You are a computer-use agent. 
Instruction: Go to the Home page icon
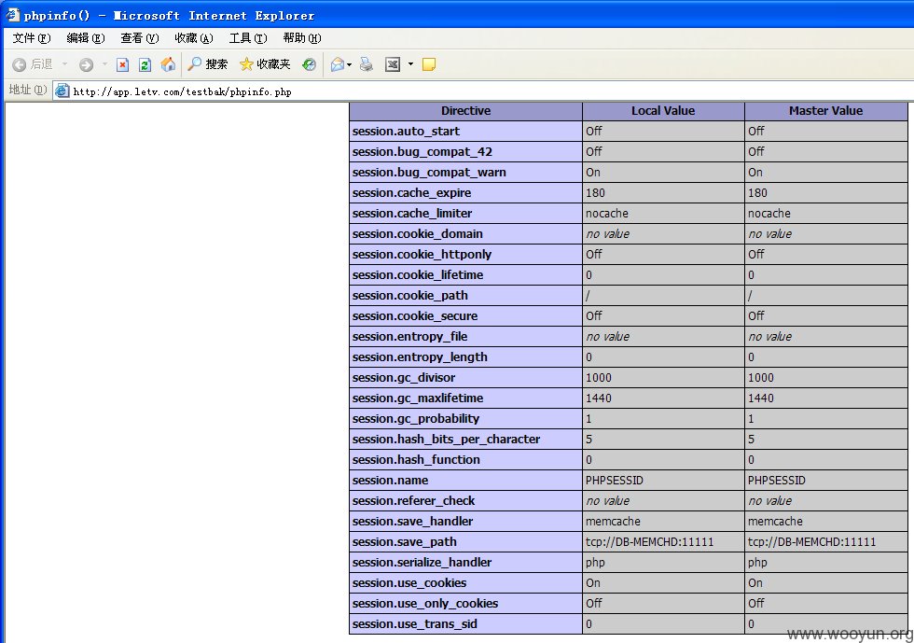tap(168, 64)
